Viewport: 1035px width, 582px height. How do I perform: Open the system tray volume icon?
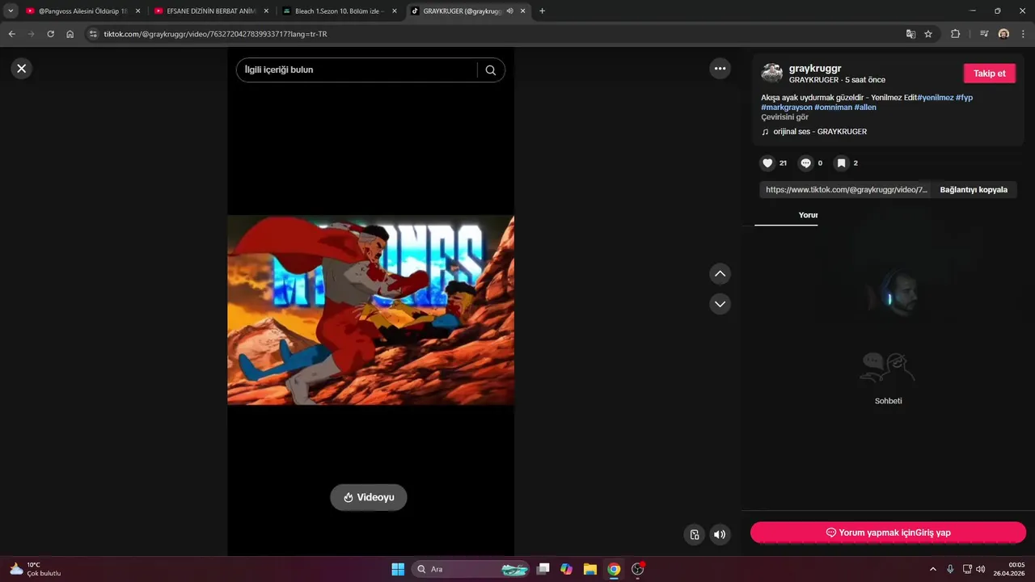click(x=981, y=569)
